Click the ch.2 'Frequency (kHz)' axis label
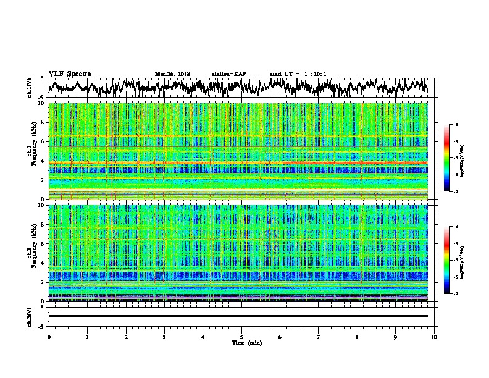Viewport: 489px width, 378px height. tap(33, 245)
